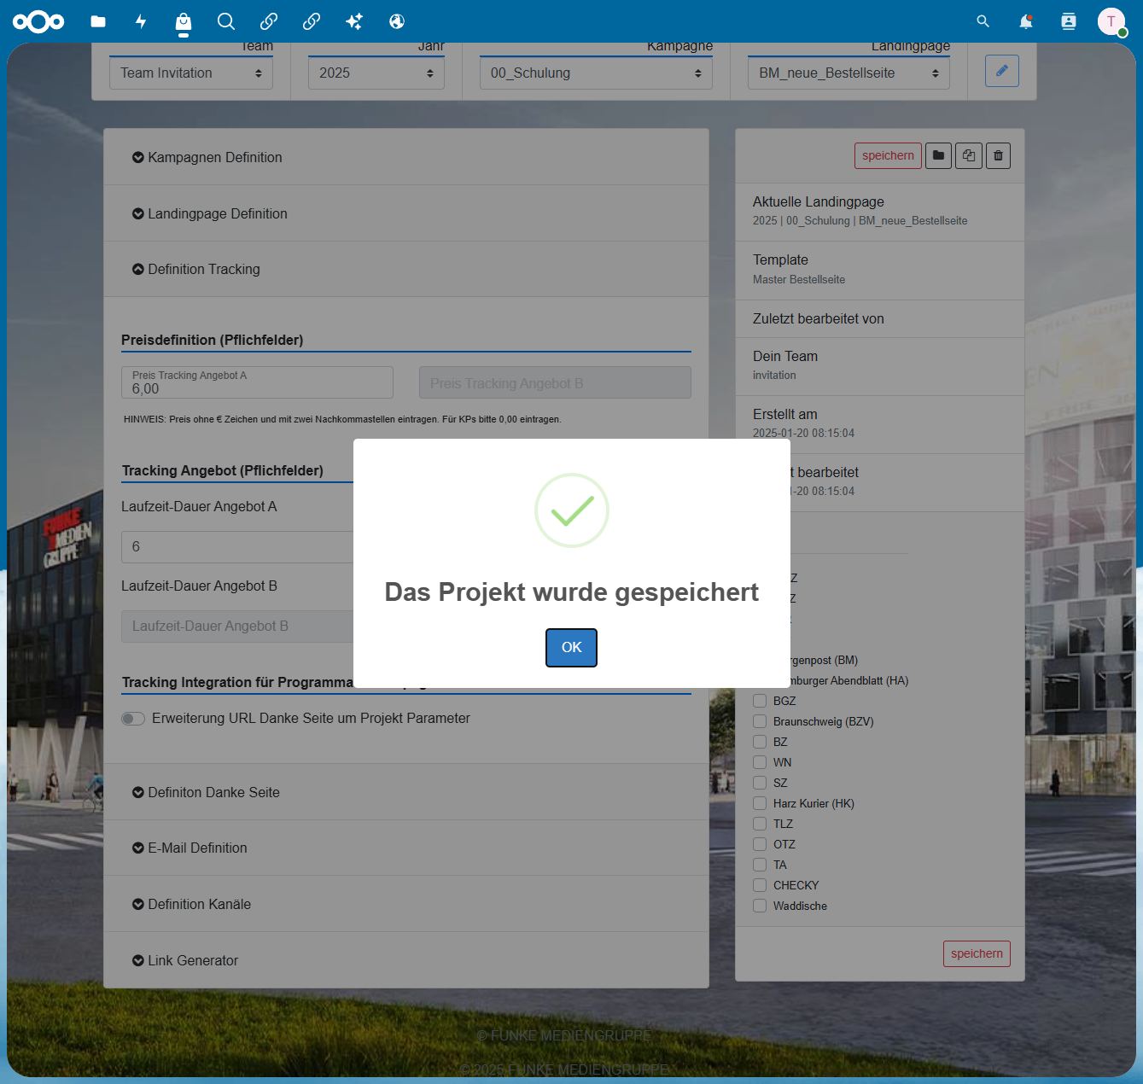Toggle Erweiterung URL Danke Seite switch

click(133, 719)
